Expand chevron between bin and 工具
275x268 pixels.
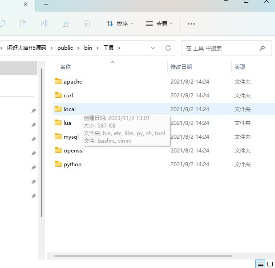pyautogui.click(x=97, y=48)
